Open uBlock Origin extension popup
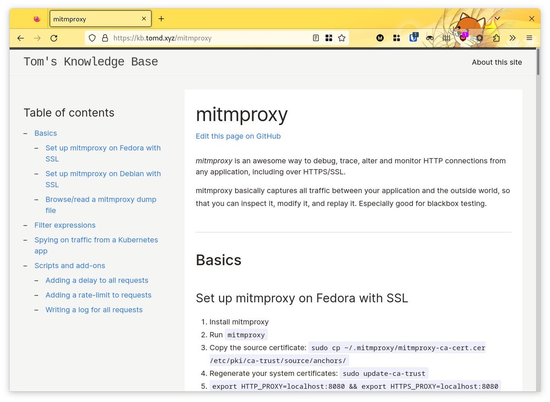Screen dimensions: 550x402 point(463,38)
